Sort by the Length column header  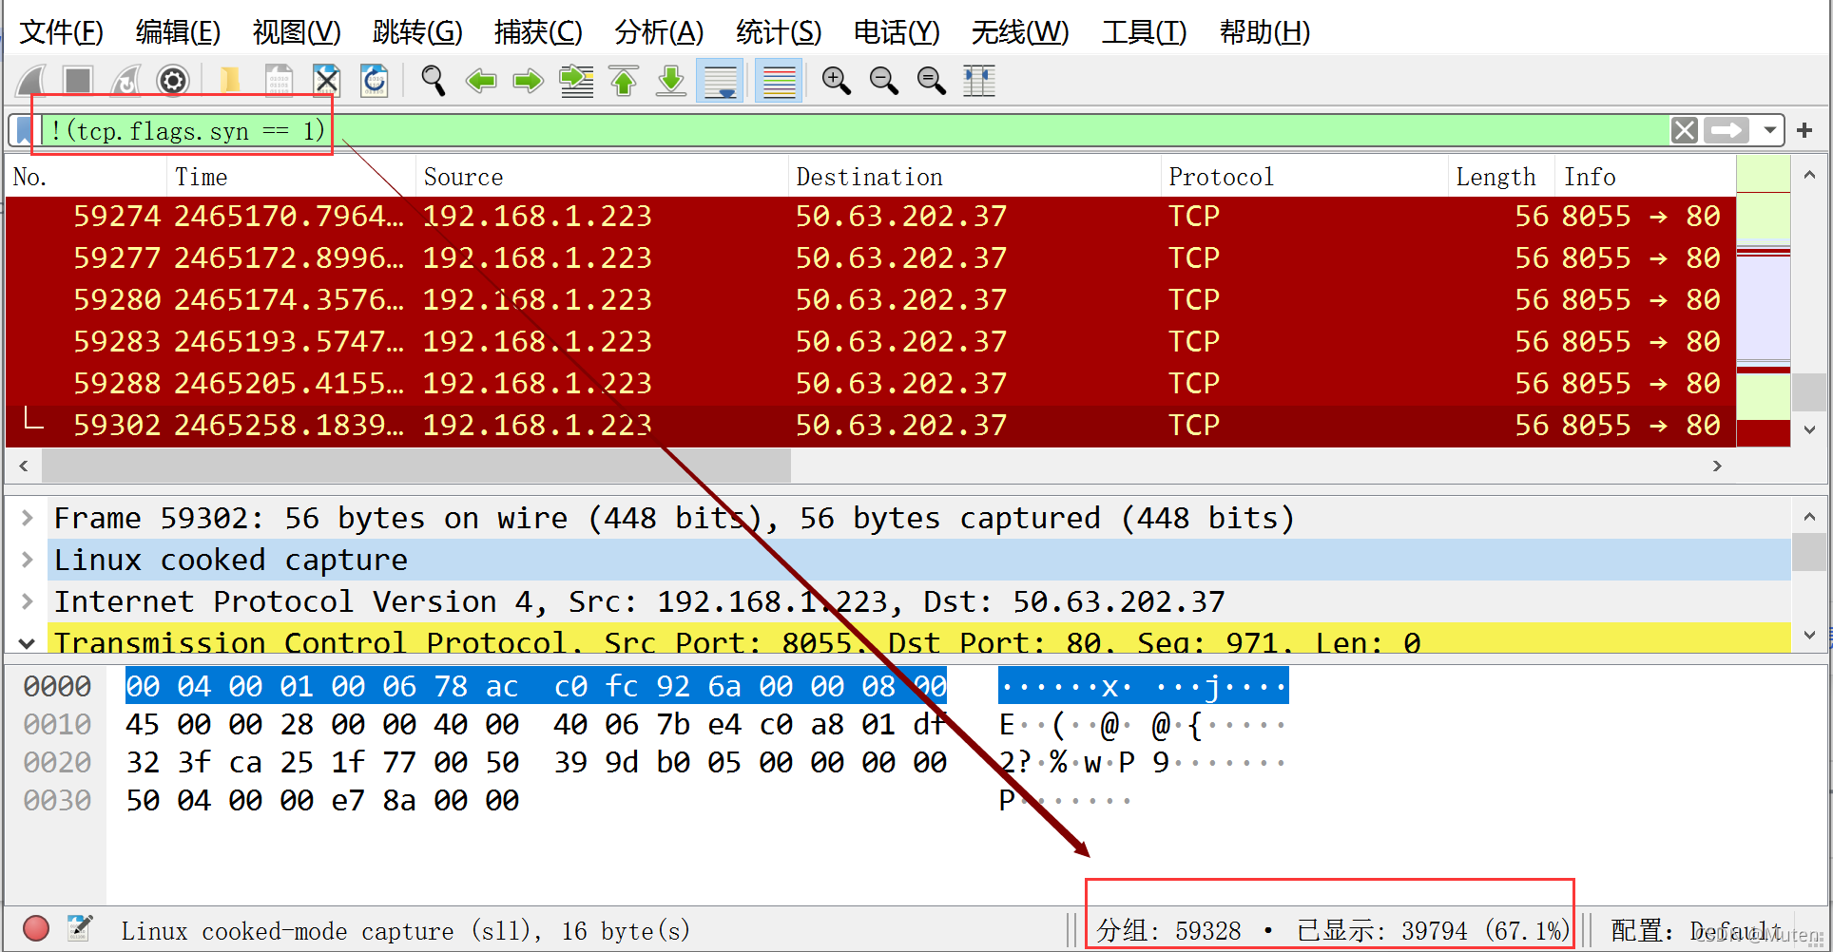click(x=1501, y=177)
